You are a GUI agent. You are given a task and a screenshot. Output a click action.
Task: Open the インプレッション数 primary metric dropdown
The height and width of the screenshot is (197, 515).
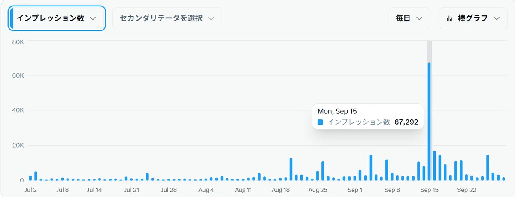click(x=57, y=18)
